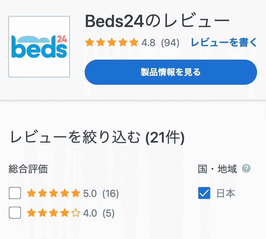Uncheck the 日本 country filter
This screenshot has height=239, width=266.
point(204,194)
